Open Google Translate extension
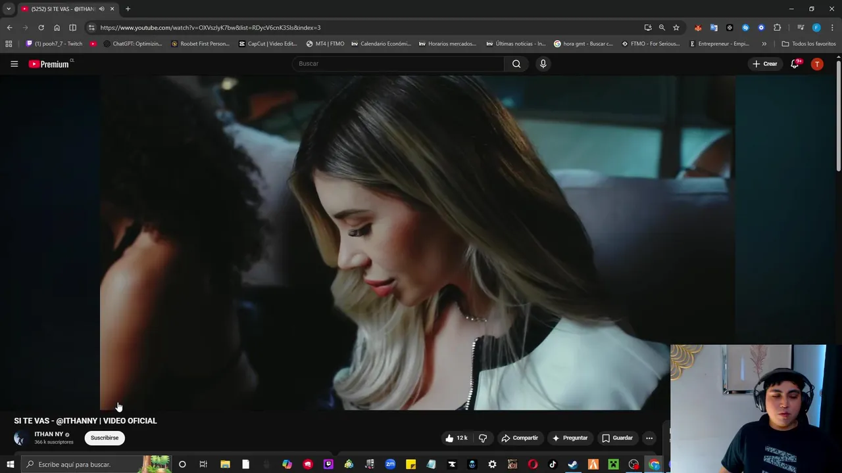The height and width of the screenshot is (473, 842). click(x=714, y=28)
